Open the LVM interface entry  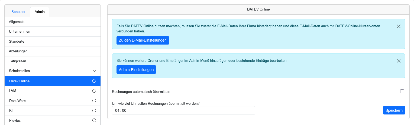[53, 91]
